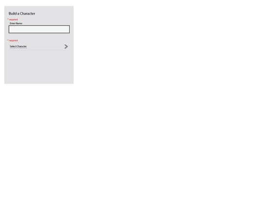
Task: Click the red asterisk above Enter Name
Action: [8, 19]
